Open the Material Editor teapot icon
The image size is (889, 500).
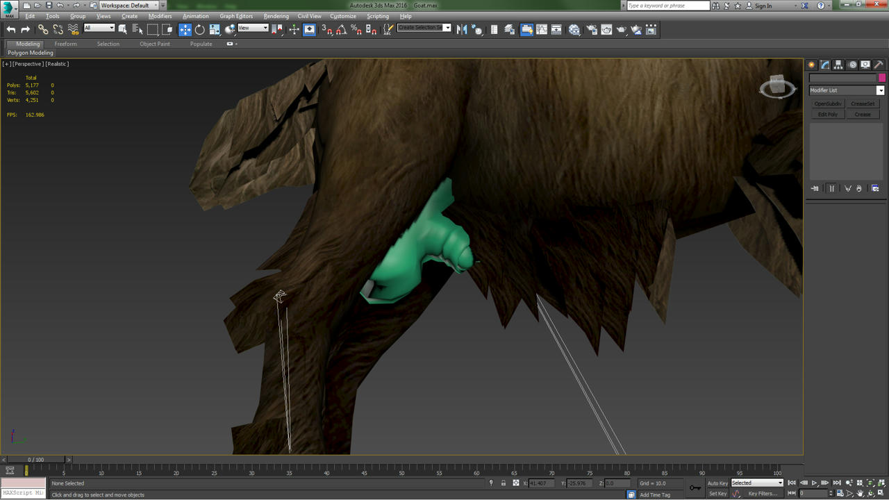pos(574,29)
